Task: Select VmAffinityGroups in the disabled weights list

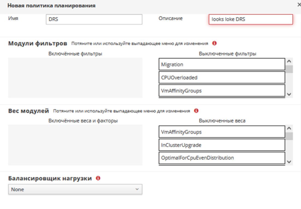Action: tap(222, 132)
